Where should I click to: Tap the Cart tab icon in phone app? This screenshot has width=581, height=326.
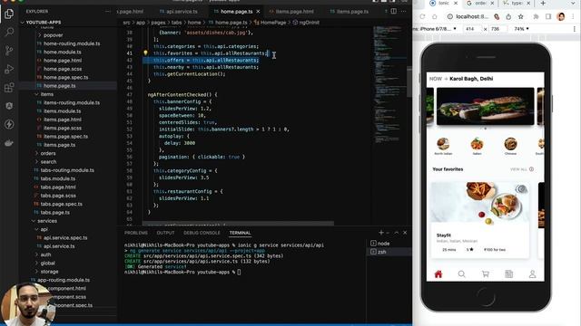click(486, 273)
